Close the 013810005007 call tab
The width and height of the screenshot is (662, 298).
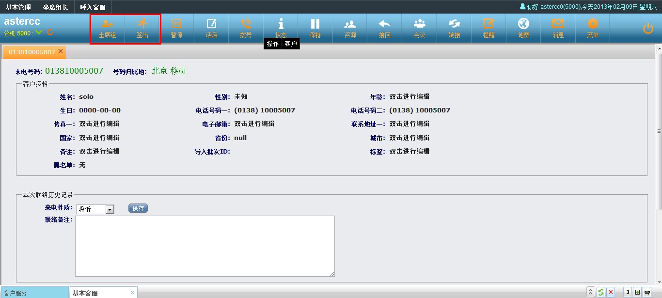click(x=61, y=51)
